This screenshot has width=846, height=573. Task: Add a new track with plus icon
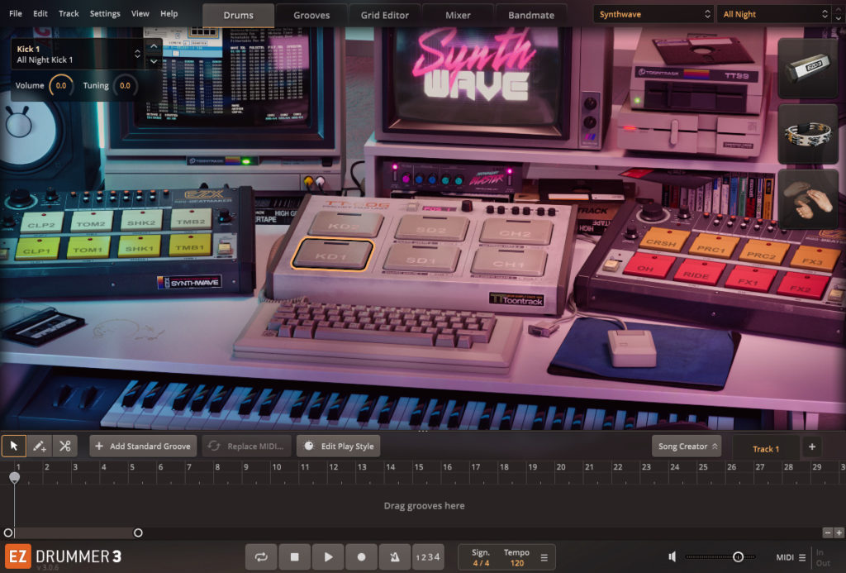[811, 446]
